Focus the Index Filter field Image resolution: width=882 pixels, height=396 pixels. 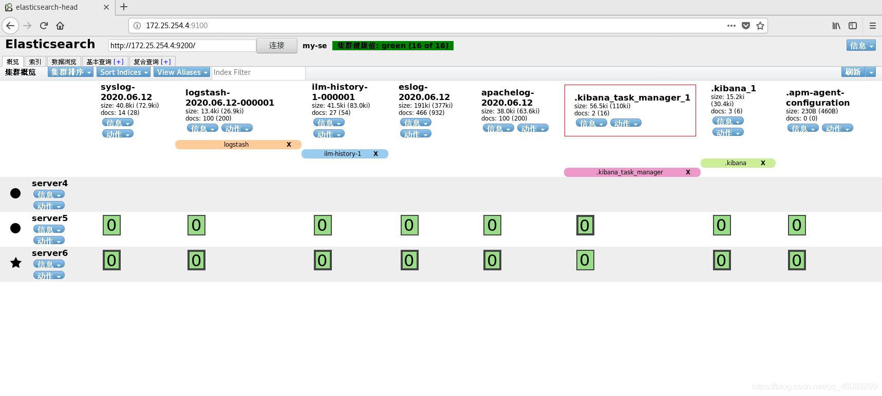[x=258, y=72]
